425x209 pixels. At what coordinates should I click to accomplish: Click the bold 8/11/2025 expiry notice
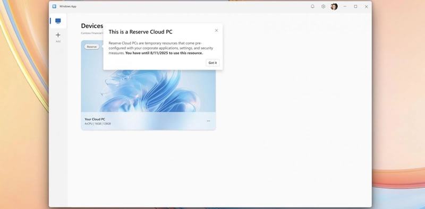(164, 53)
